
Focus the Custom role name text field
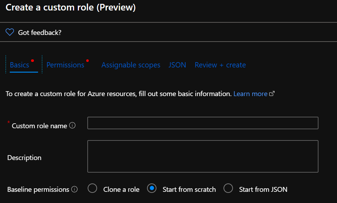[x=203, y=123]
